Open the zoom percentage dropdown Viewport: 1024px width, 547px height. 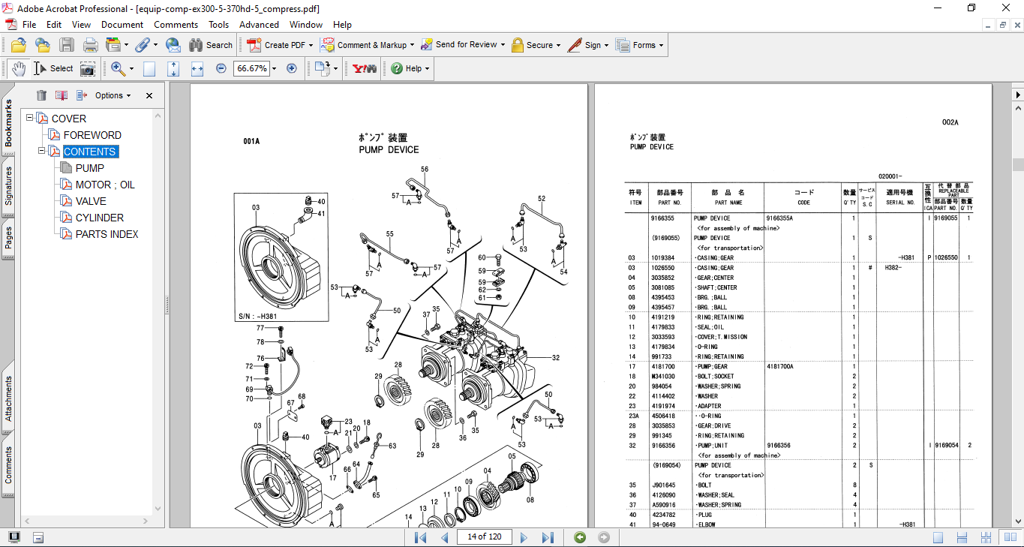(274, 68)
